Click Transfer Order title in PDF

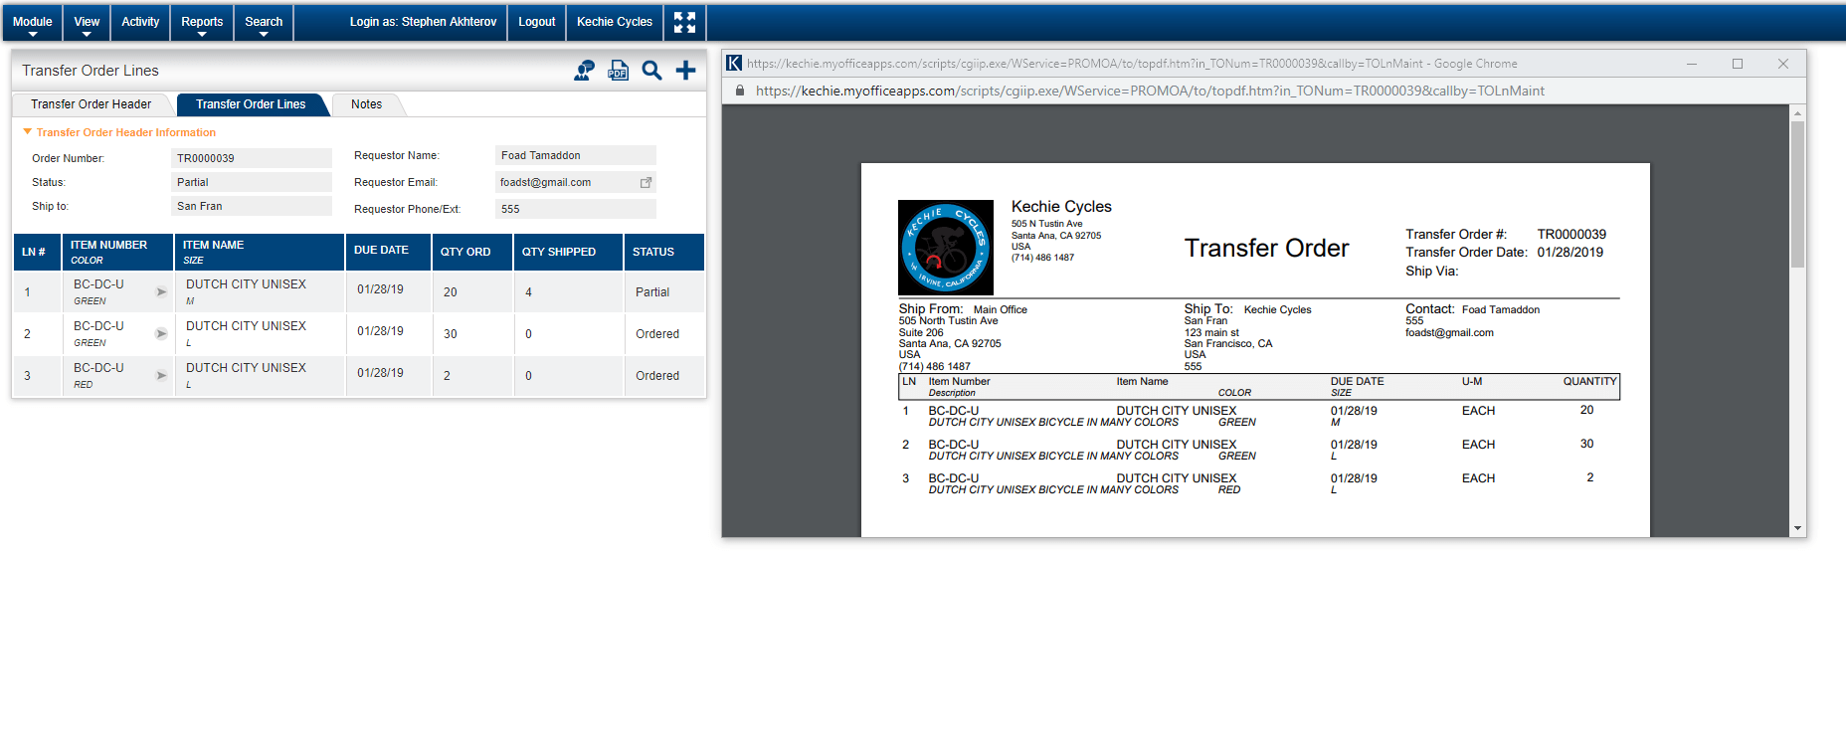1266,248
